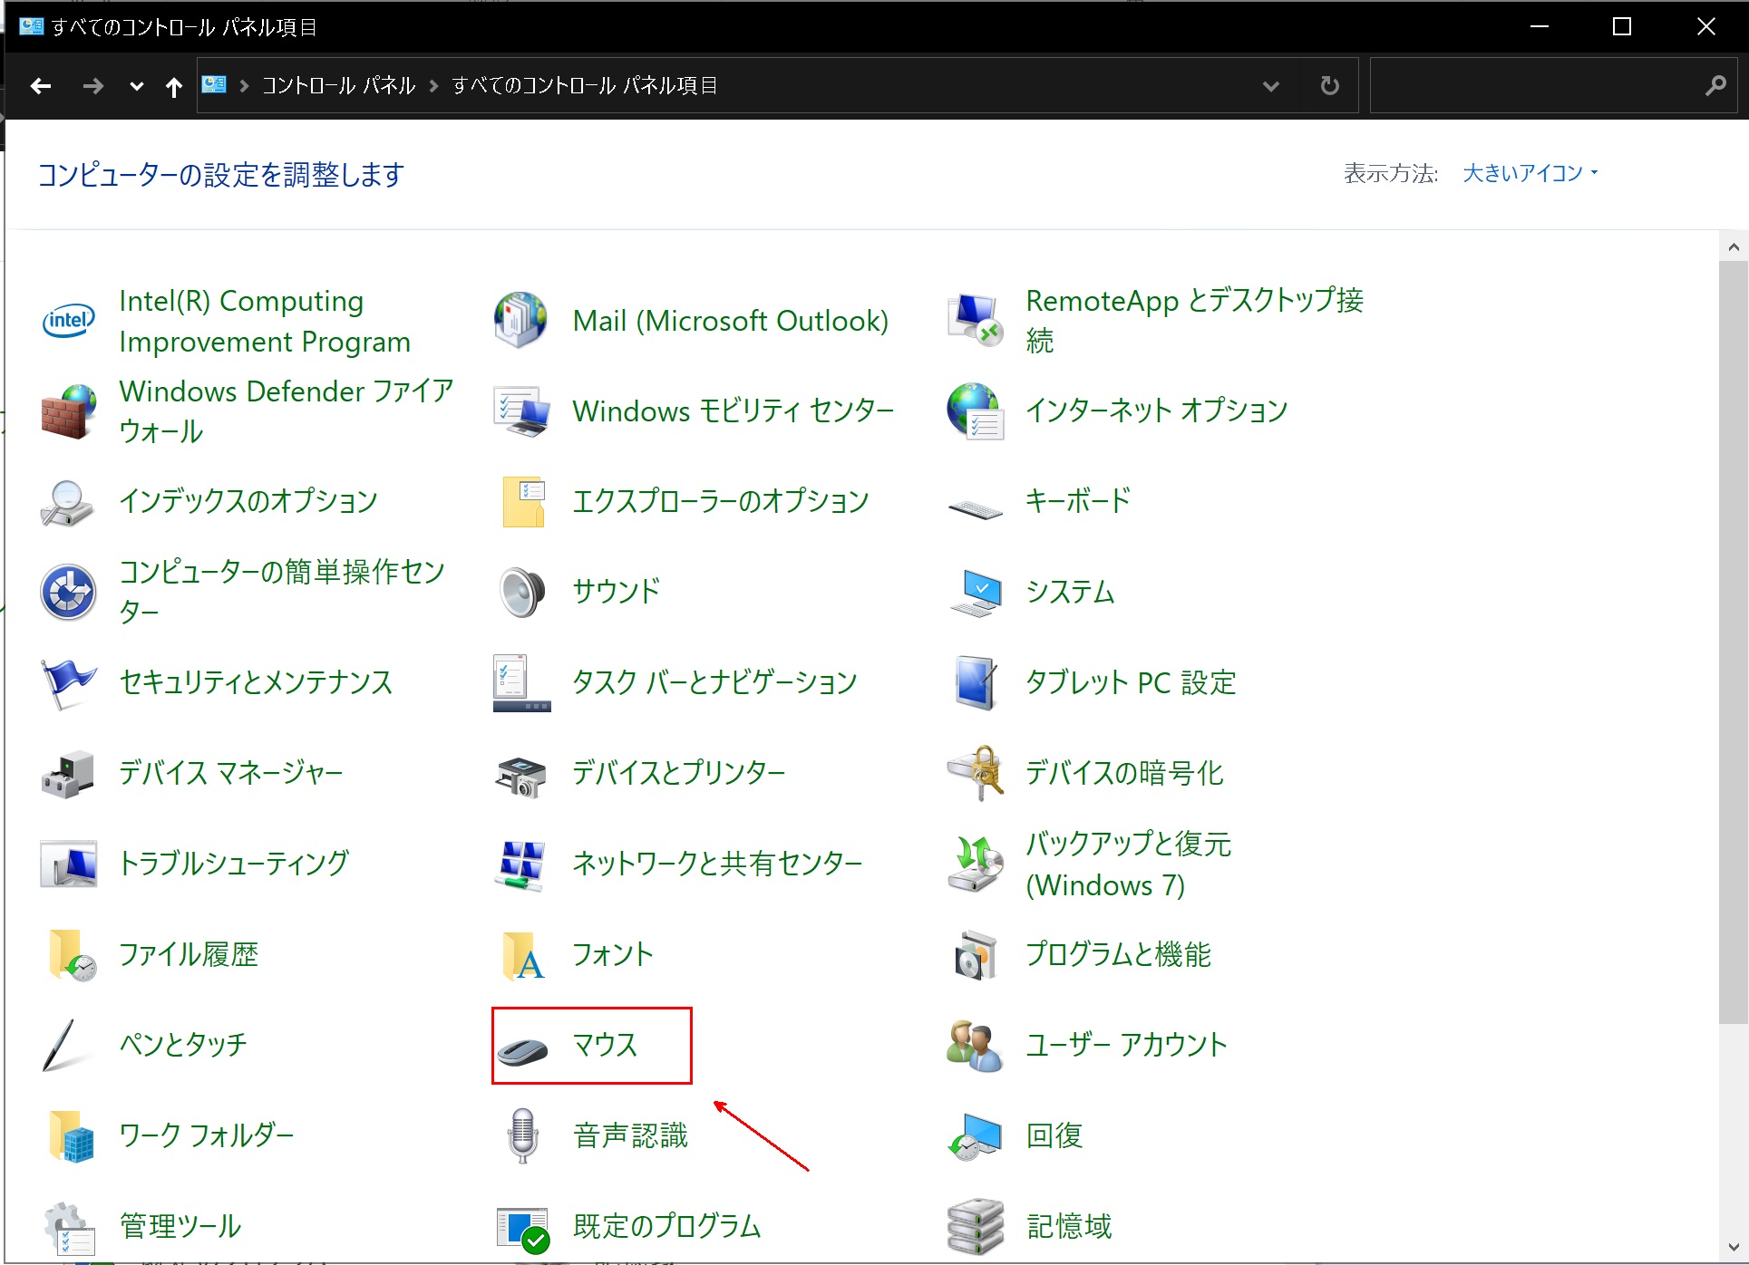Open the ネットワークと共有センター icon

coord(520,865)
